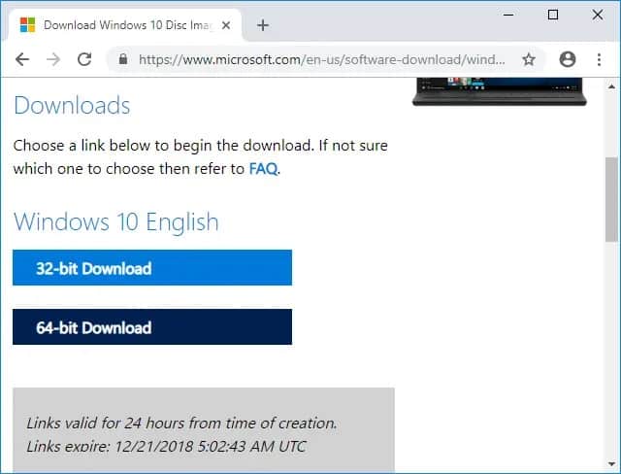Maximize the Chrome window
The image size is (621, 474).
[553, 16]
